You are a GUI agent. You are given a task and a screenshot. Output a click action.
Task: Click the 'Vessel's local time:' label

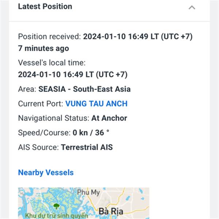tap(52, 62)
